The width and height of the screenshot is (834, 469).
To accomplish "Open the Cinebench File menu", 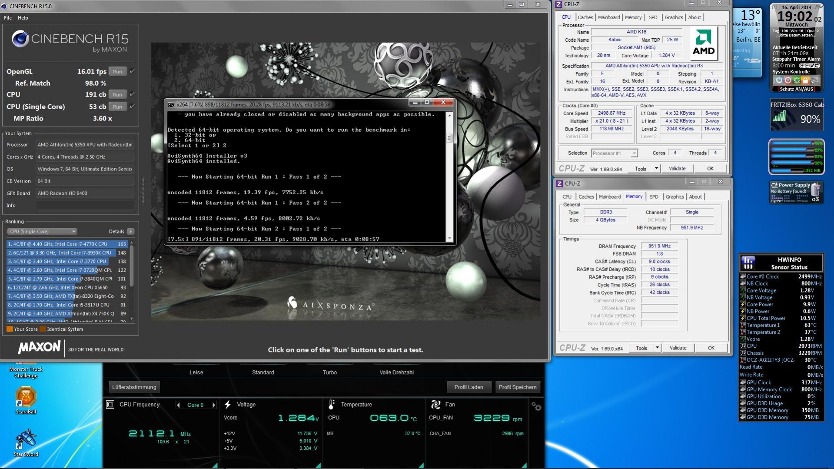I will [8, 18].
